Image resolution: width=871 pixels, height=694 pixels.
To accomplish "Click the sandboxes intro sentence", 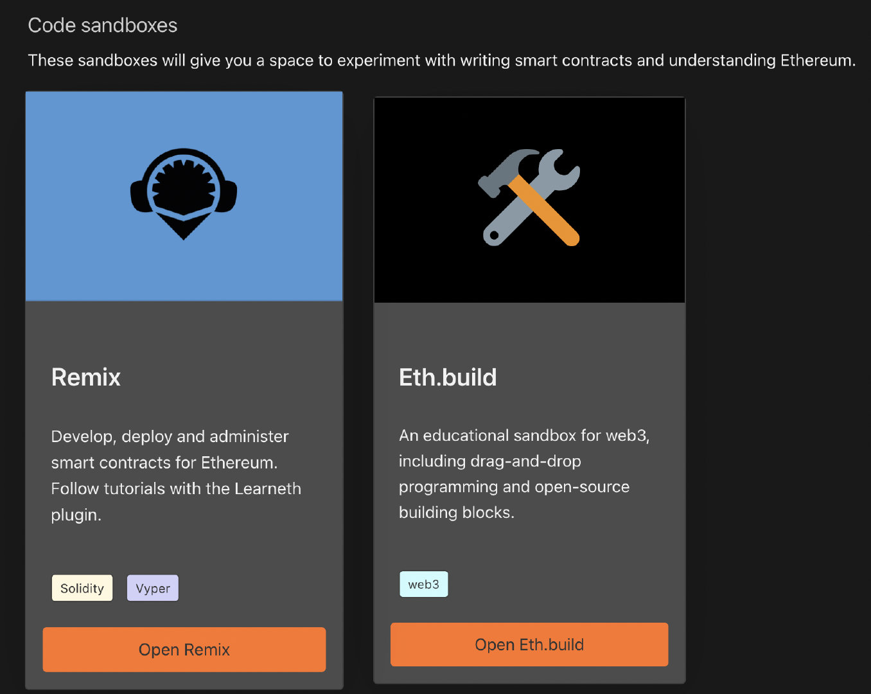I will click(x=442, y=60).
